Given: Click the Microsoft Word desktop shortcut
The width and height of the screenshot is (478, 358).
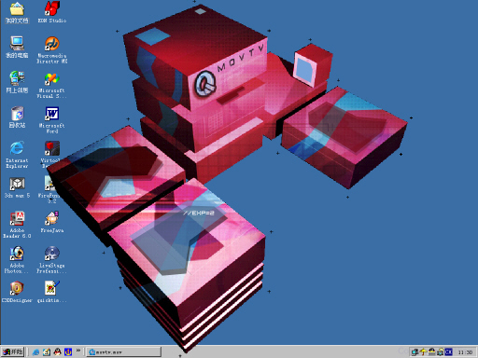Looking at the screenshot, I should [x=51, y=120].
